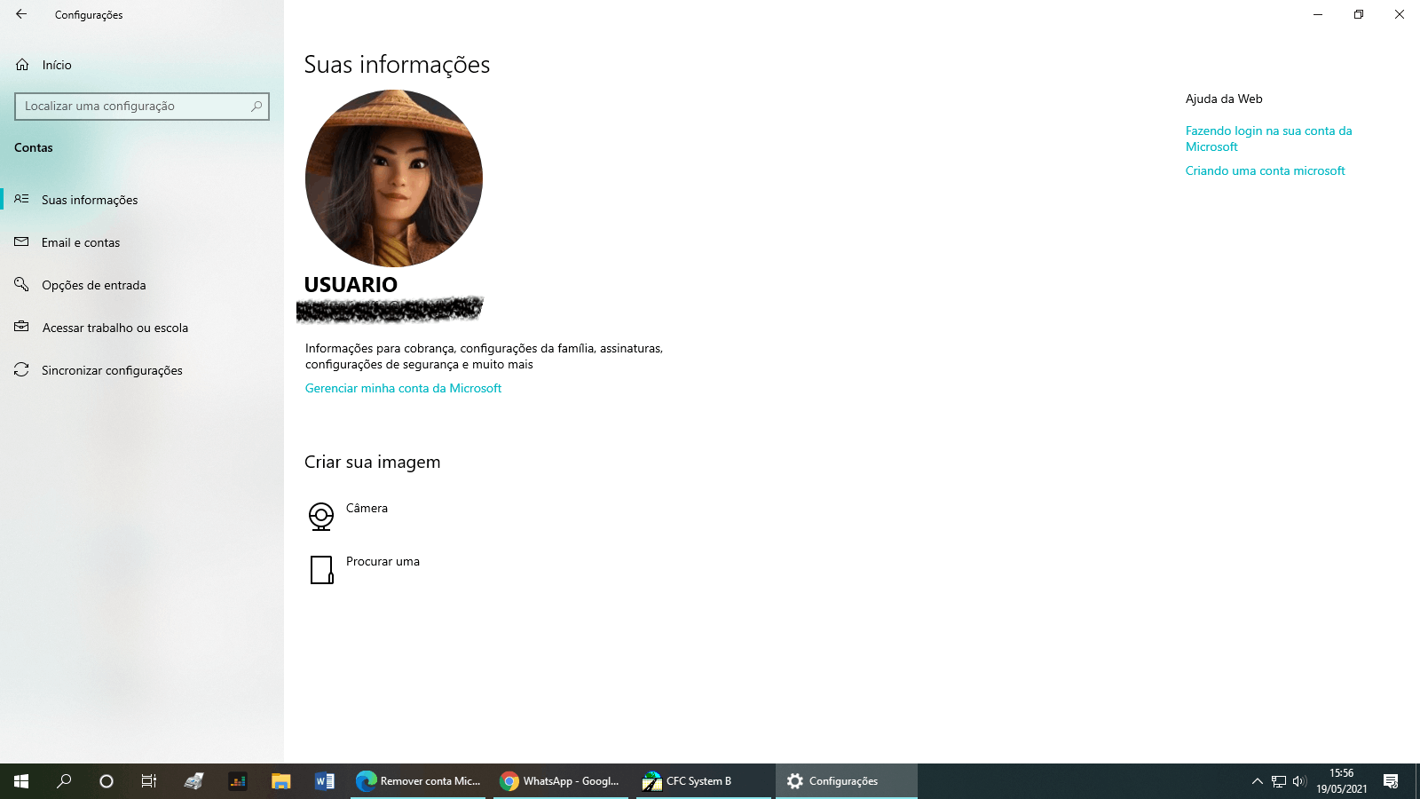
Task: Click the profile picture thumbnail
Action: click(x=394, y=178)
